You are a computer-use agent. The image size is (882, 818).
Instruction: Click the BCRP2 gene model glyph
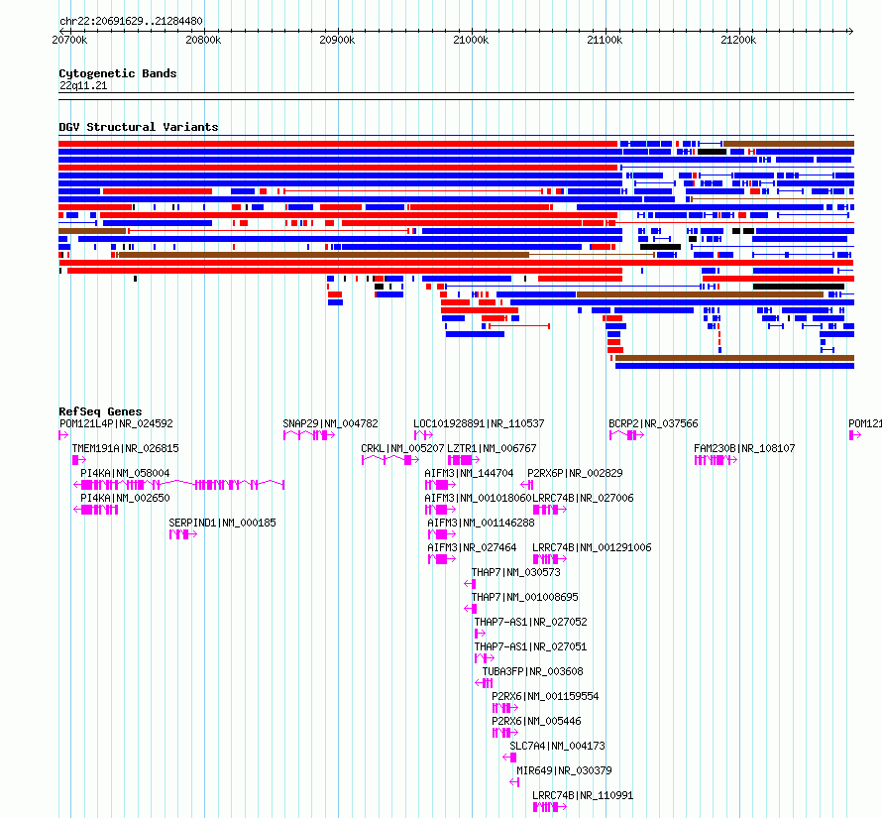626,435
